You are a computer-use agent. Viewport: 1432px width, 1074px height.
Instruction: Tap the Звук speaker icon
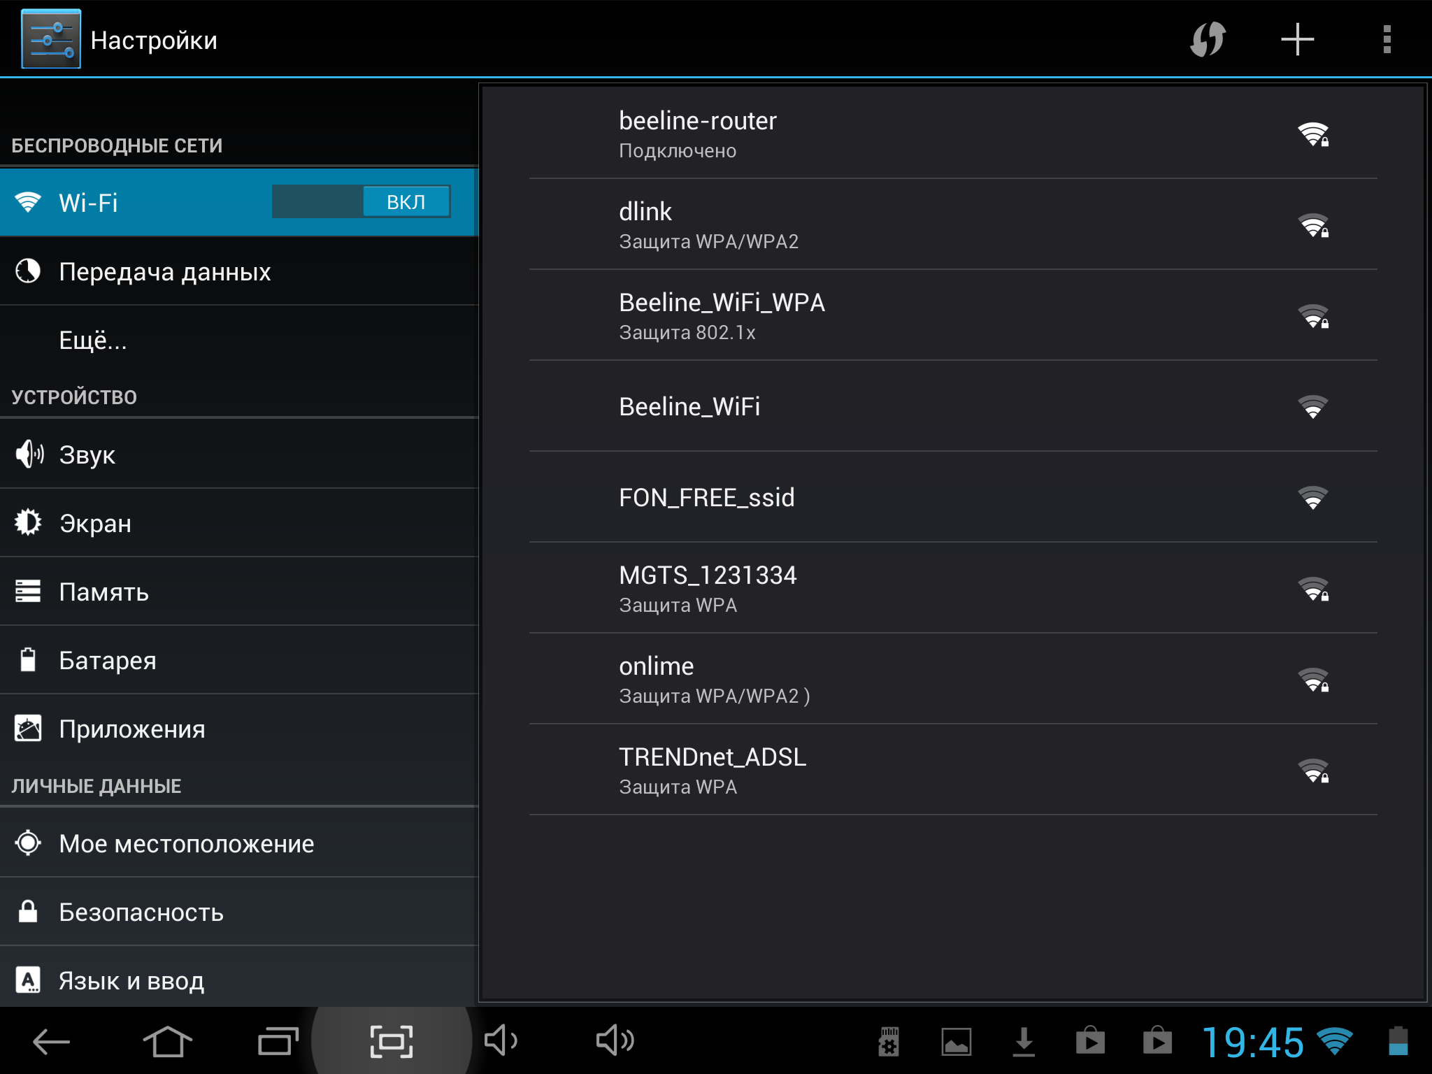pyautogui.click(x=29, y=454)
